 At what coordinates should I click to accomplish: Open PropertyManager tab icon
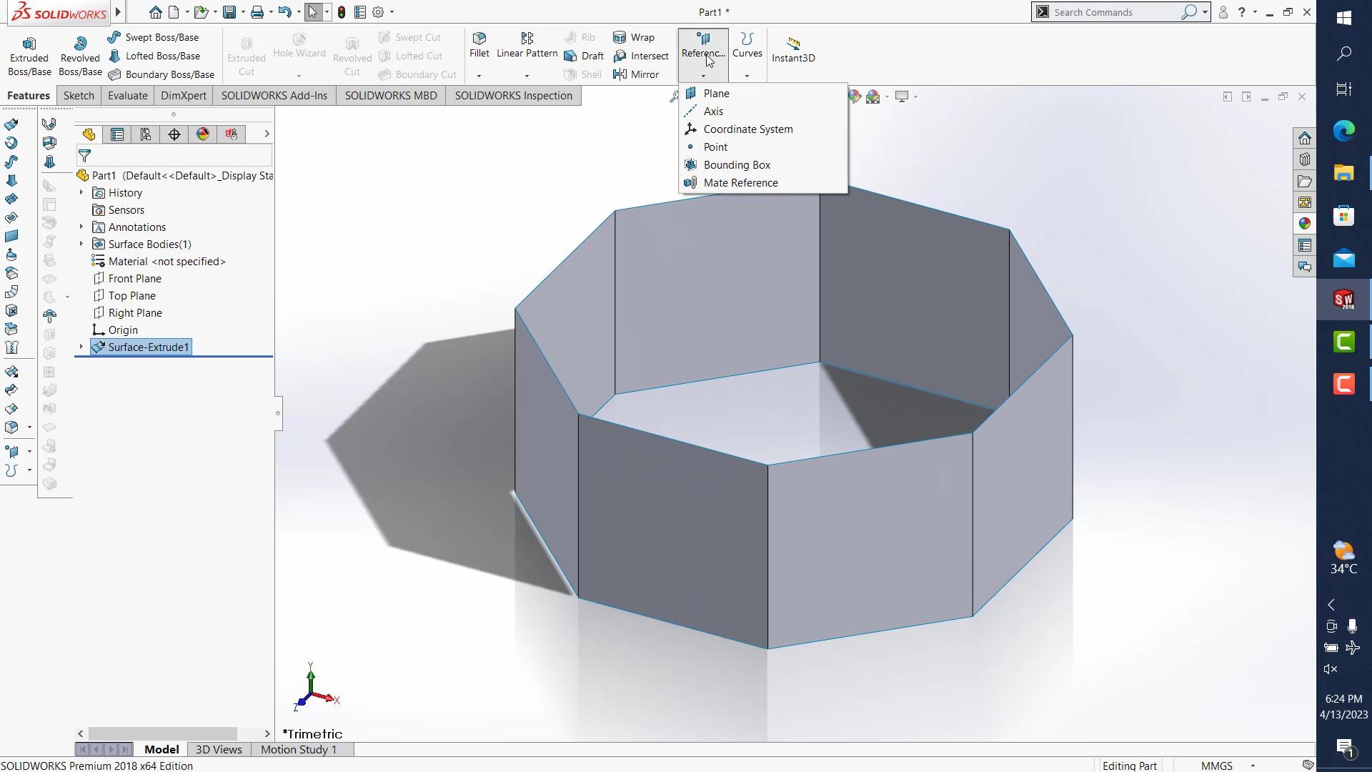click(x=117, y=134)
